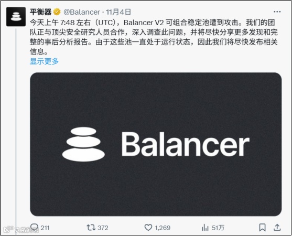Click the 大眼跨境 watermark logo

(x=21, y=230)
